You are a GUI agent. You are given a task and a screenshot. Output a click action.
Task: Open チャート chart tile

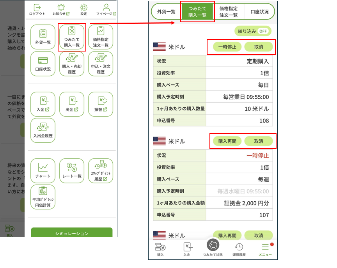click(43, 170)
